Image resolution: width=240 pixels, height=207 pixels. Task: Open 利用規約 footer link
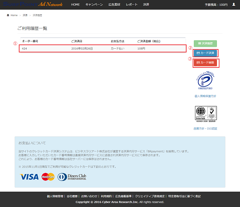(x=106, y=196)
